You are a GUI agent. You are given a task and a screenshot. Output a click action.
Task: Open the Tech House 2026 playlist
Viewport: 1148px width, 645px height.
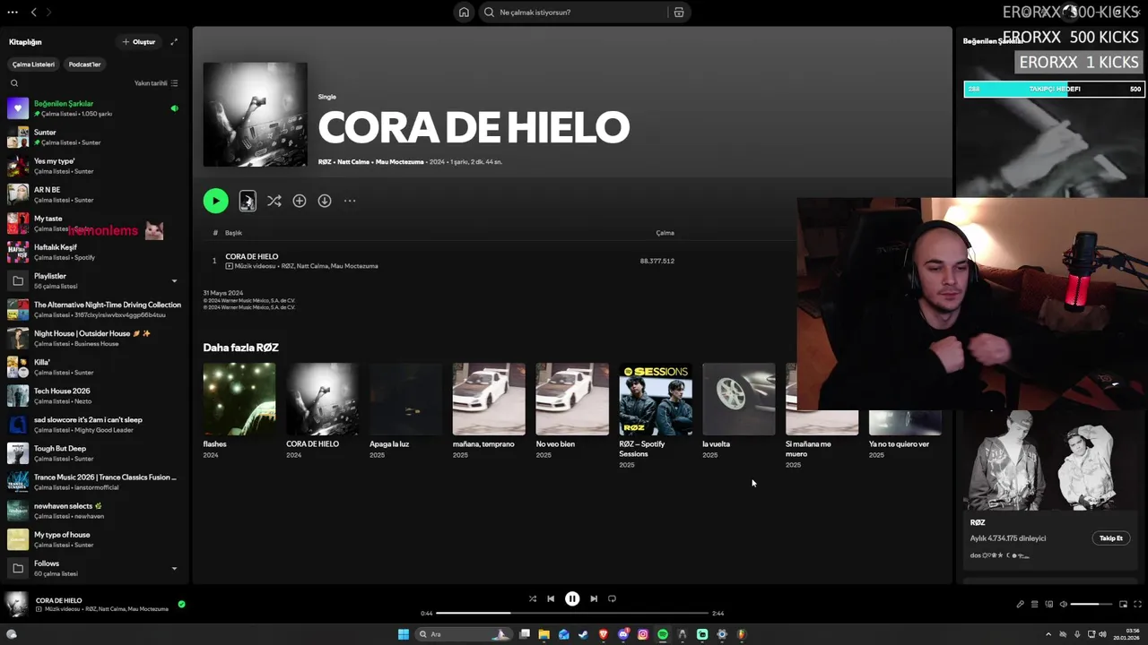tap(94, 395)
